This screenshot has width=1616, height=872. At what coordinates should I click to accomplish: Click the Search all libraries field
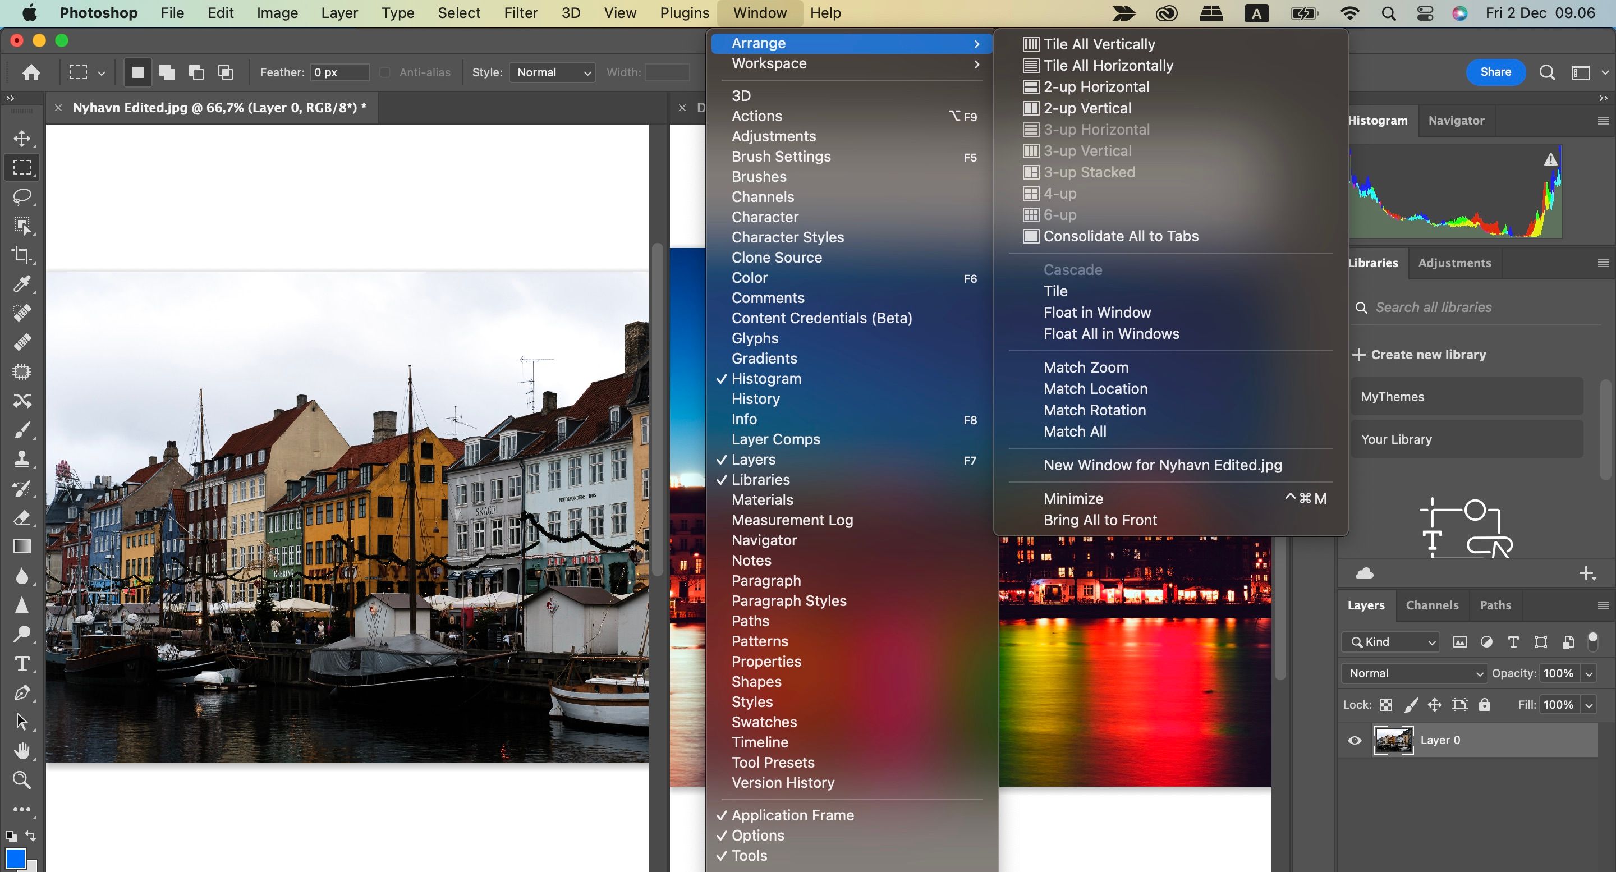click(x=1434, y=308)
